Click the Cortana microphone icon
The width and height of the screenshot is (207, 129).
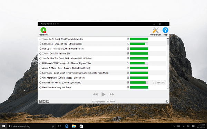tap(53, 126)
